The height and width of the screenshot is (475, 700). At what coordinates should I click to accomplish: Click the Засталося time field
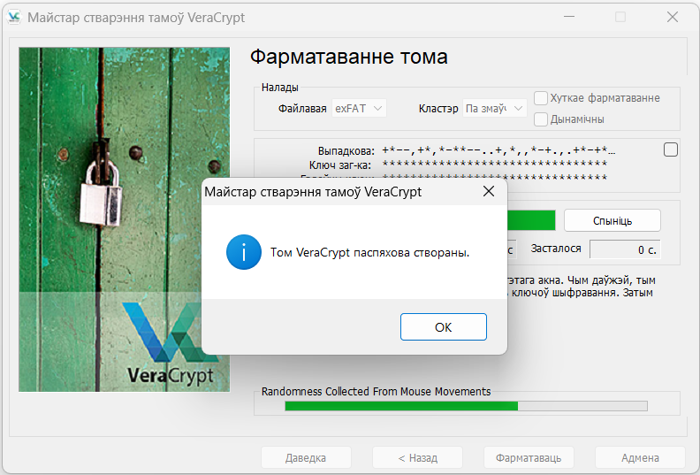pos(625,249)
